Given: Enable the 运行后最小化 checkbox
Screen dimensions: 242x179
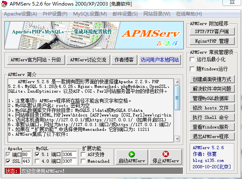Looking at the screenshot, I should (193, 59).
